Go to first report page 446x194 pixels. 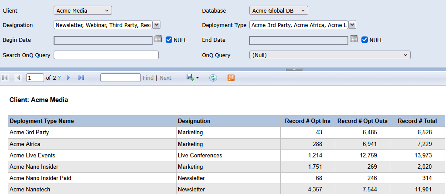(5, 78)
